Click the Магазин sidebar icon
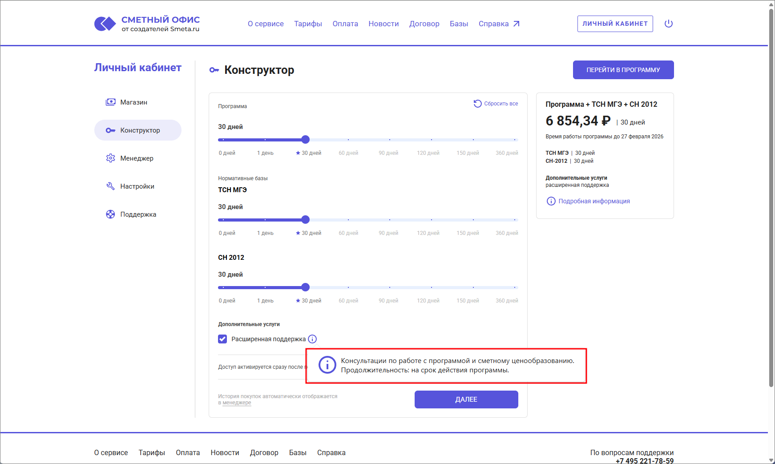This screenshot has height=464, width=775. [x=110, y=102]
